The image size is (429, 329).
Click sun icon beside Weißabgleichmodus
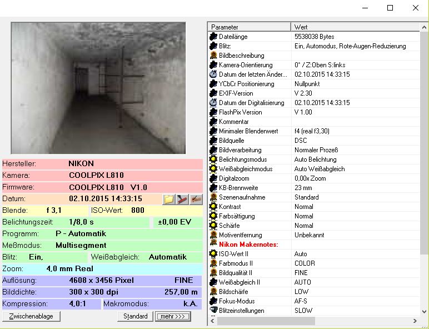click(x=213, y=169)
